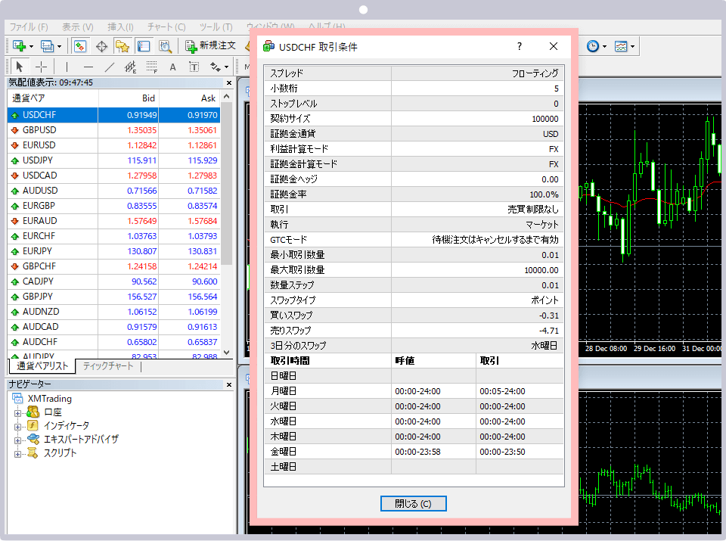Open the new chart dropdown arrow
The image size is (726, 541).
(x=31, y=46)
